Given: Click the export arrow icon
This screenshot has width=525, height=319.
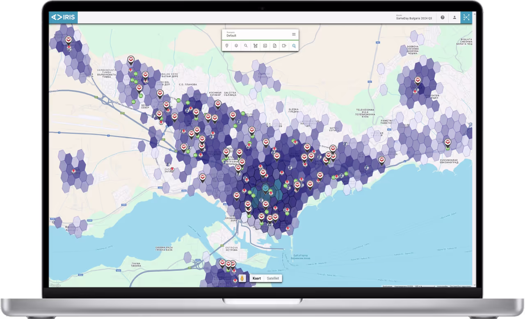Looking at the screenshot, I should pos(284,46).
